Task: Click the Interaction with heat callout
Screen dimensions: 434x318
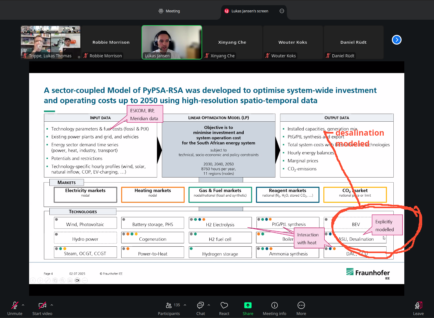Action: point(309,238)
